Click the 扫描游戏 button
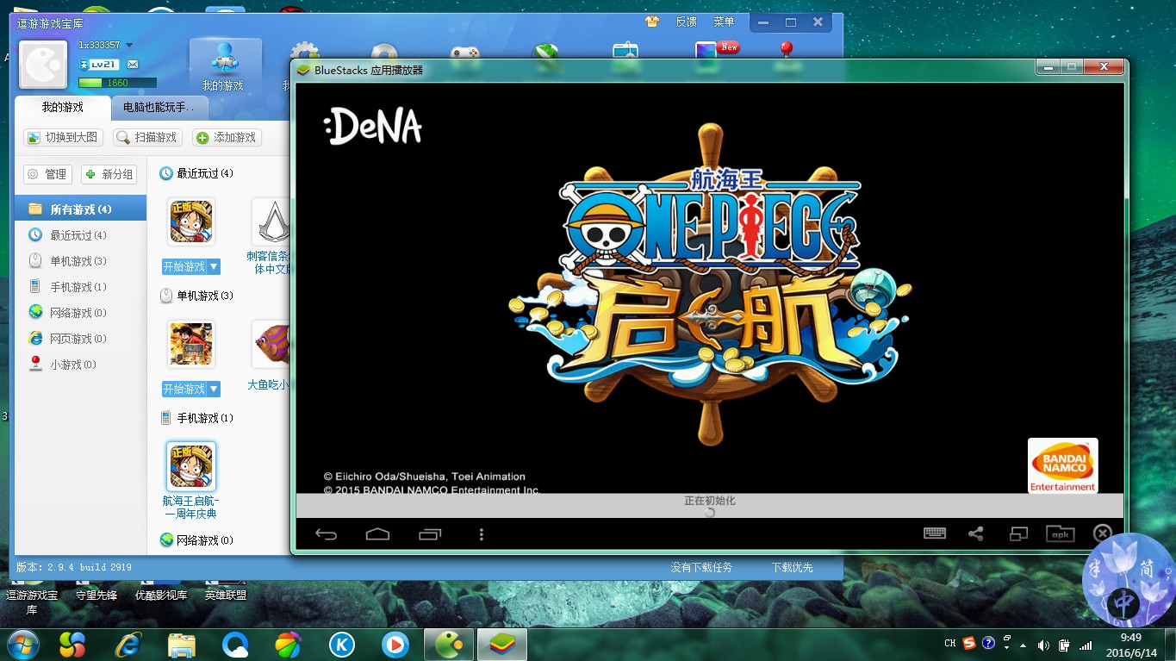 [x=147, y=138]
